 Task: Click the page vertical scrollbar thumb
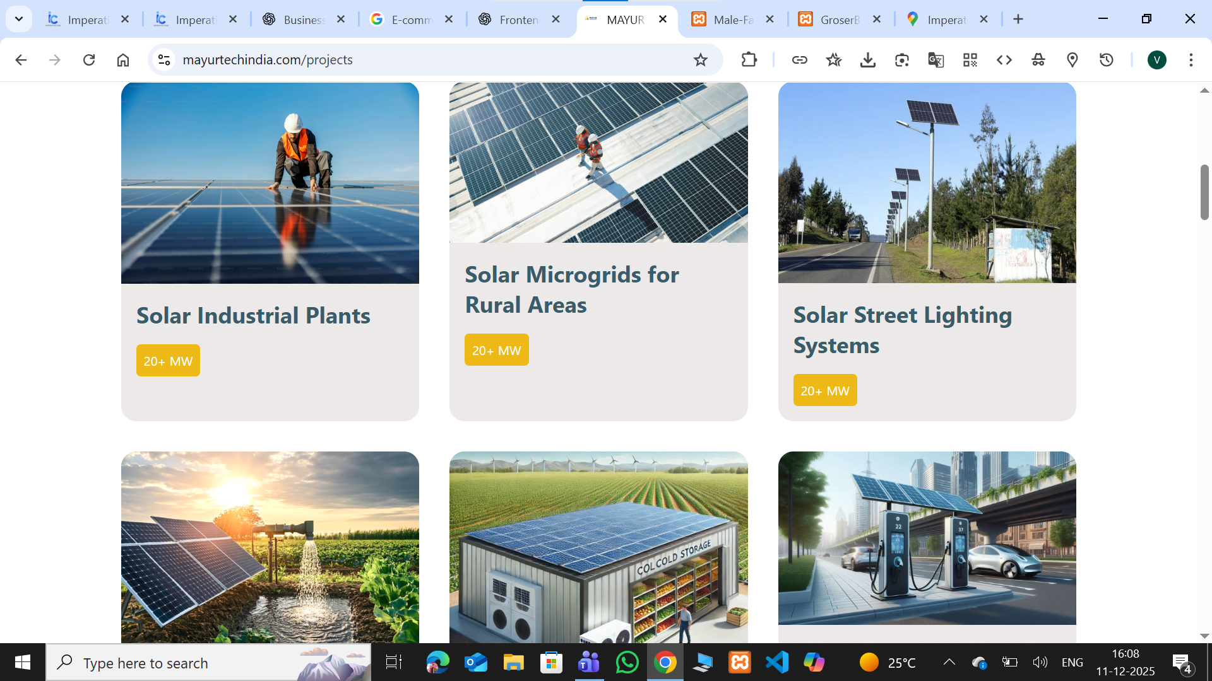[1204, 192]
